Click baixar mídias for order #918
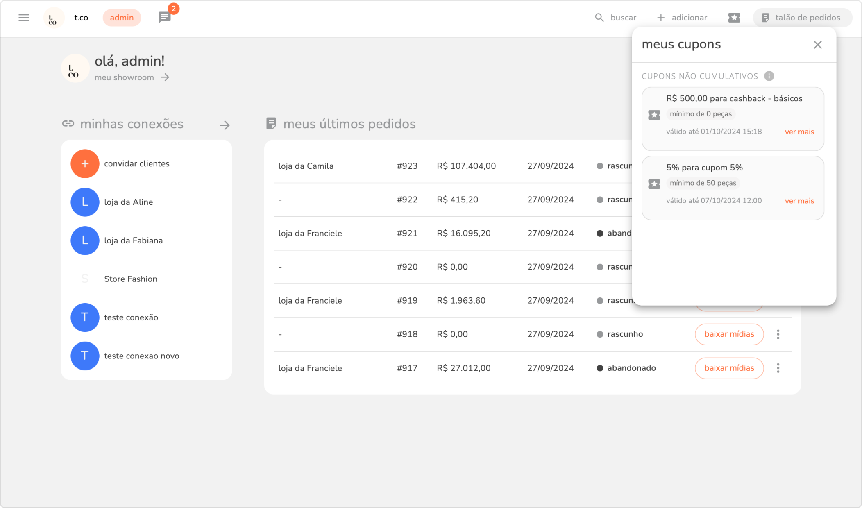This screenshot has width=862, height=508. 729,334
